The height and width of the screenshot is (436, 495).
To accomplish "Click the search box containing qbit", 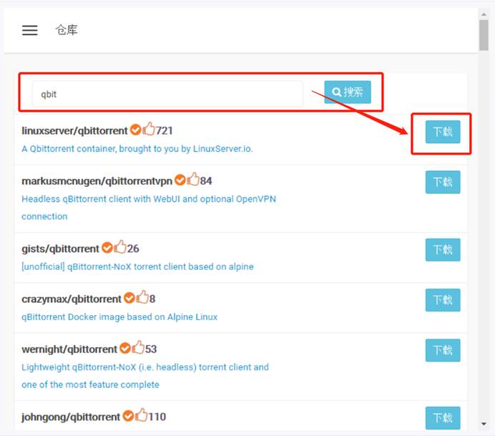I will (167, 94).
